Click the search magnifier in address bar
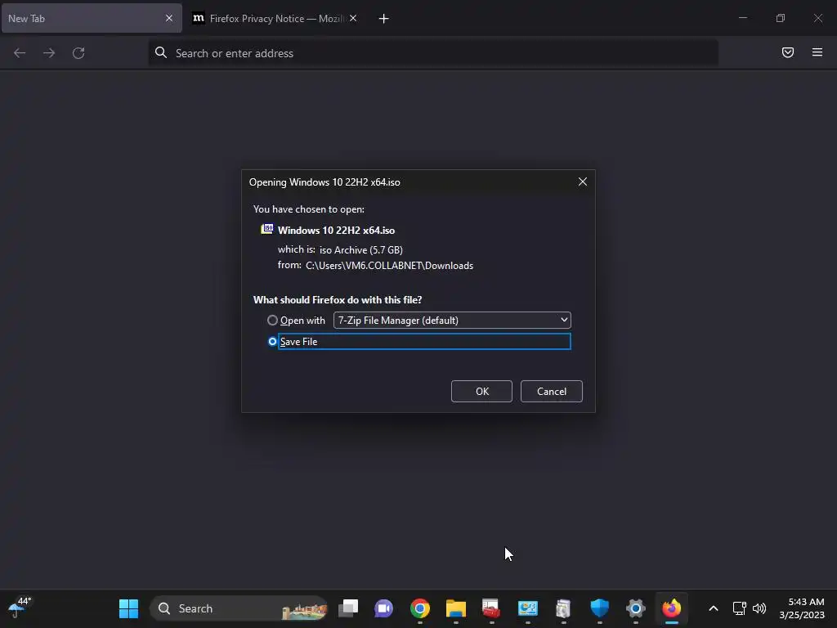 (x=161, y=52)
